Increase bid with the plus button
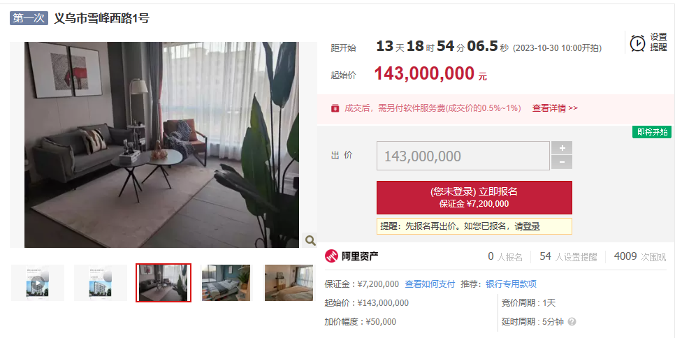Viewport: 675px width, 338px height. tap(562, 148)
